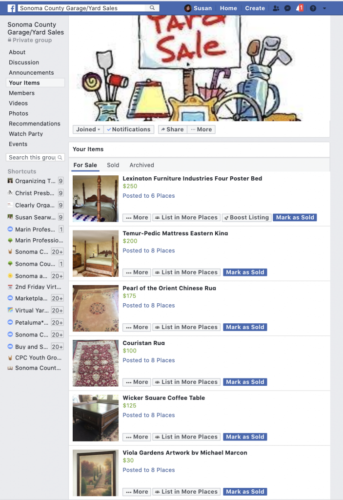This screenshot has width=343, height=500.
Task: Click the magnifier in Search this group
Action: [60, 158]
